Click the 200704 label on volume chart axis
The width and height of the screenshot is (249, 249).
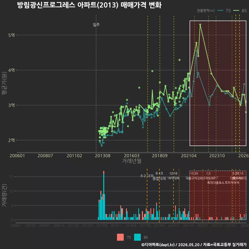pyautogui.click(x=30, y=225)
